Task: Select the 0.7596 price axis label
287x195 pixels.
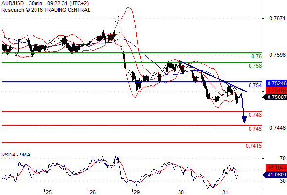Action: pyautogui.click(x=277, y=55)
